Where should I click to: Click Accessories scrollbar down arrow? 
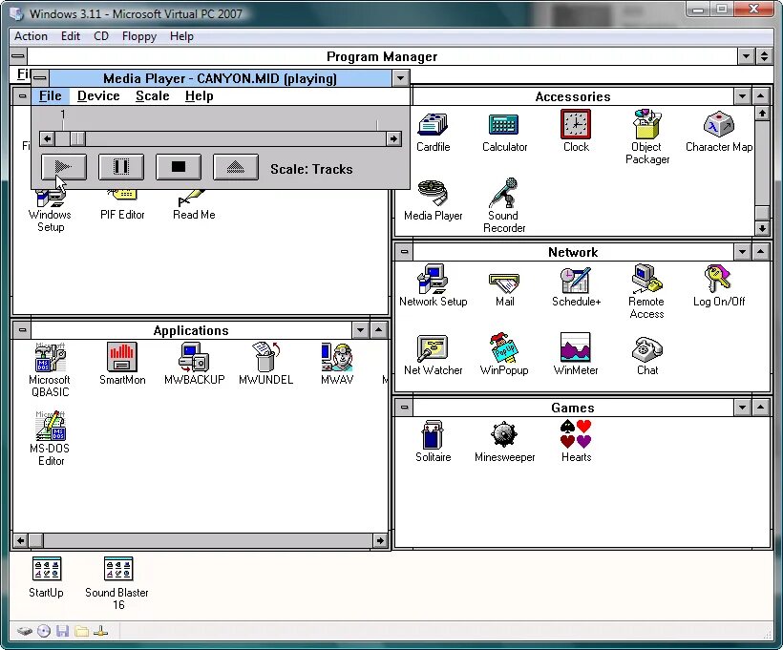pos(762,228)
